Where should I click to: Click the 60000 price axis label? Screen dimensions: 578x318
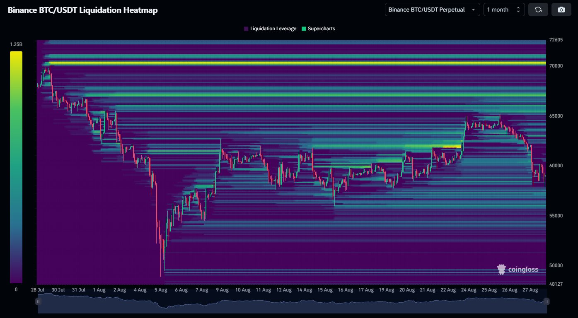(x=556, y=166)
